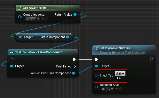Select the Get AIController node title
Image resolution: width=159 pixels, height=98 pixels.
click(34, 8)
